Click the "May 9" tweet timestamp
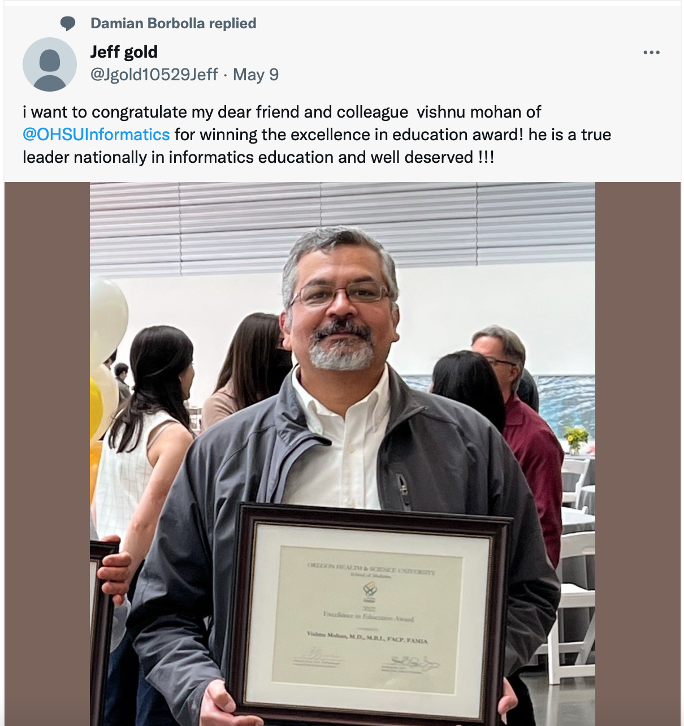The height and width of the screenshot is (726, 684). (x=256, y=75)
